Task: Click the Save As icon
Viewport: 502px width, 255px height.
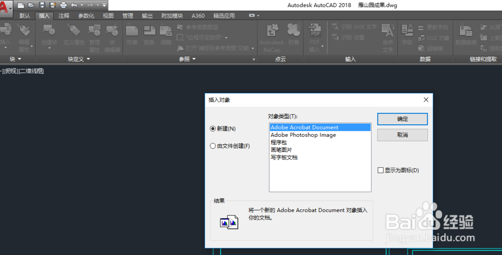Action: [x=53, y=5]
